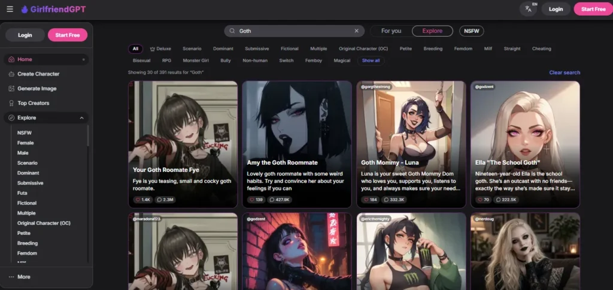Select Female in Explore sidebar
Image resolution: width=613 pixels, height=290 pixels.
point(25,143)
